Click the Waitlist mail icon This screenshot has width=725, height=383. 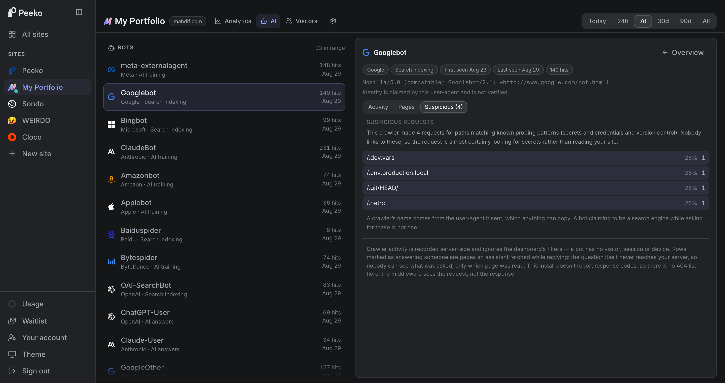(x=12, y=321)
